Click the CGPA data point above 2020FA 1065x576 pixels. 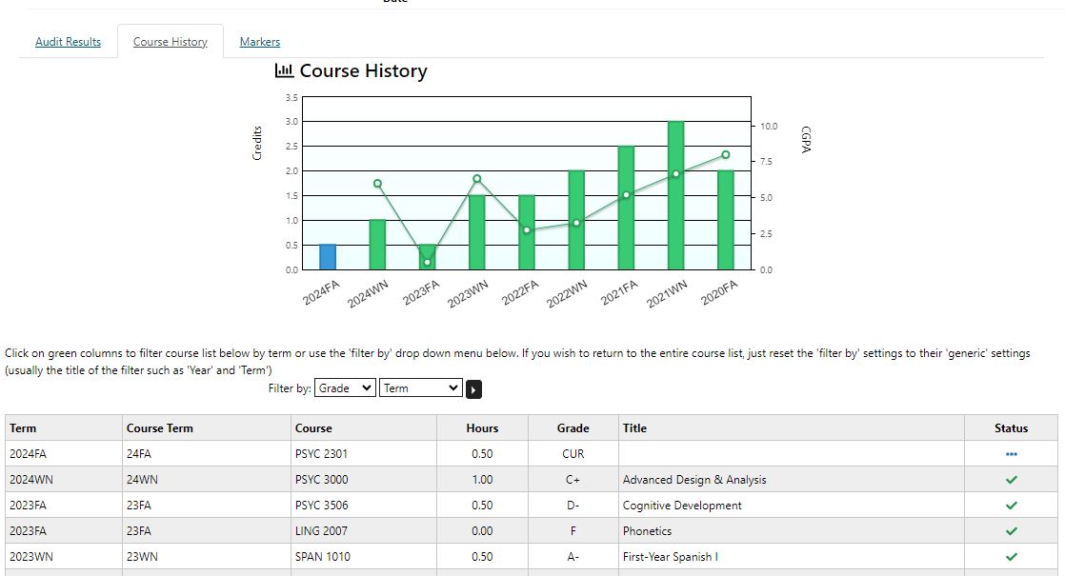coord(725,154)
